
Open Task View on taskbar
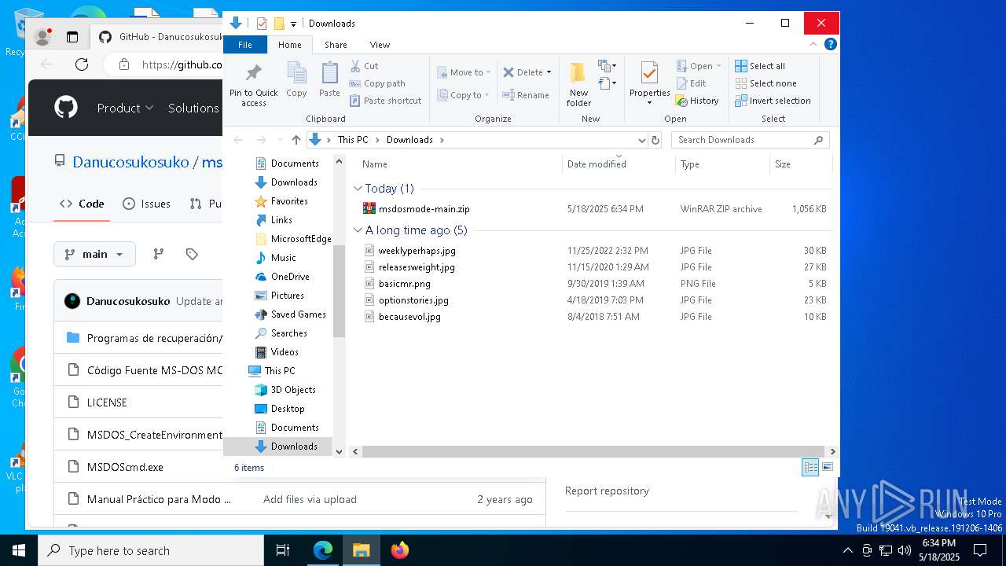[283, 550]
